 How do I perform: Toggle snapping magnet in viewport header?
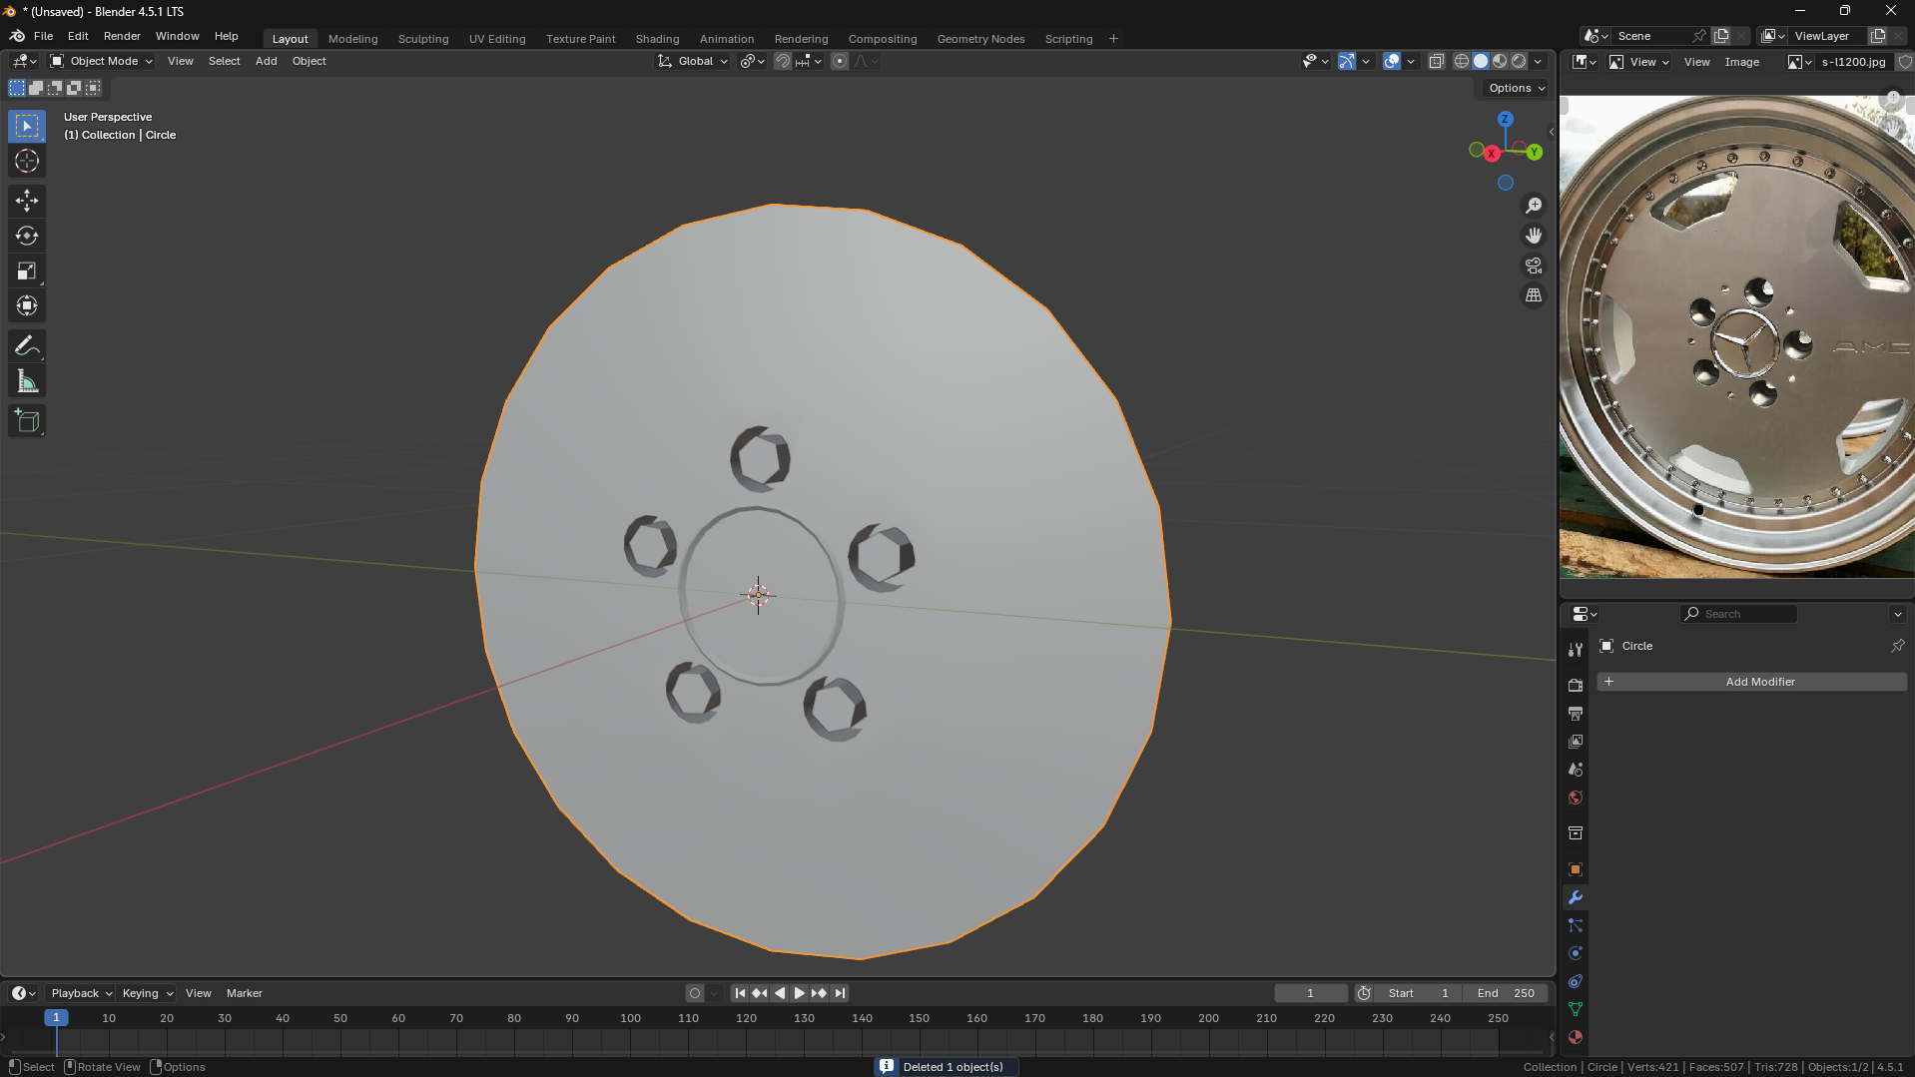click(783, 62)
